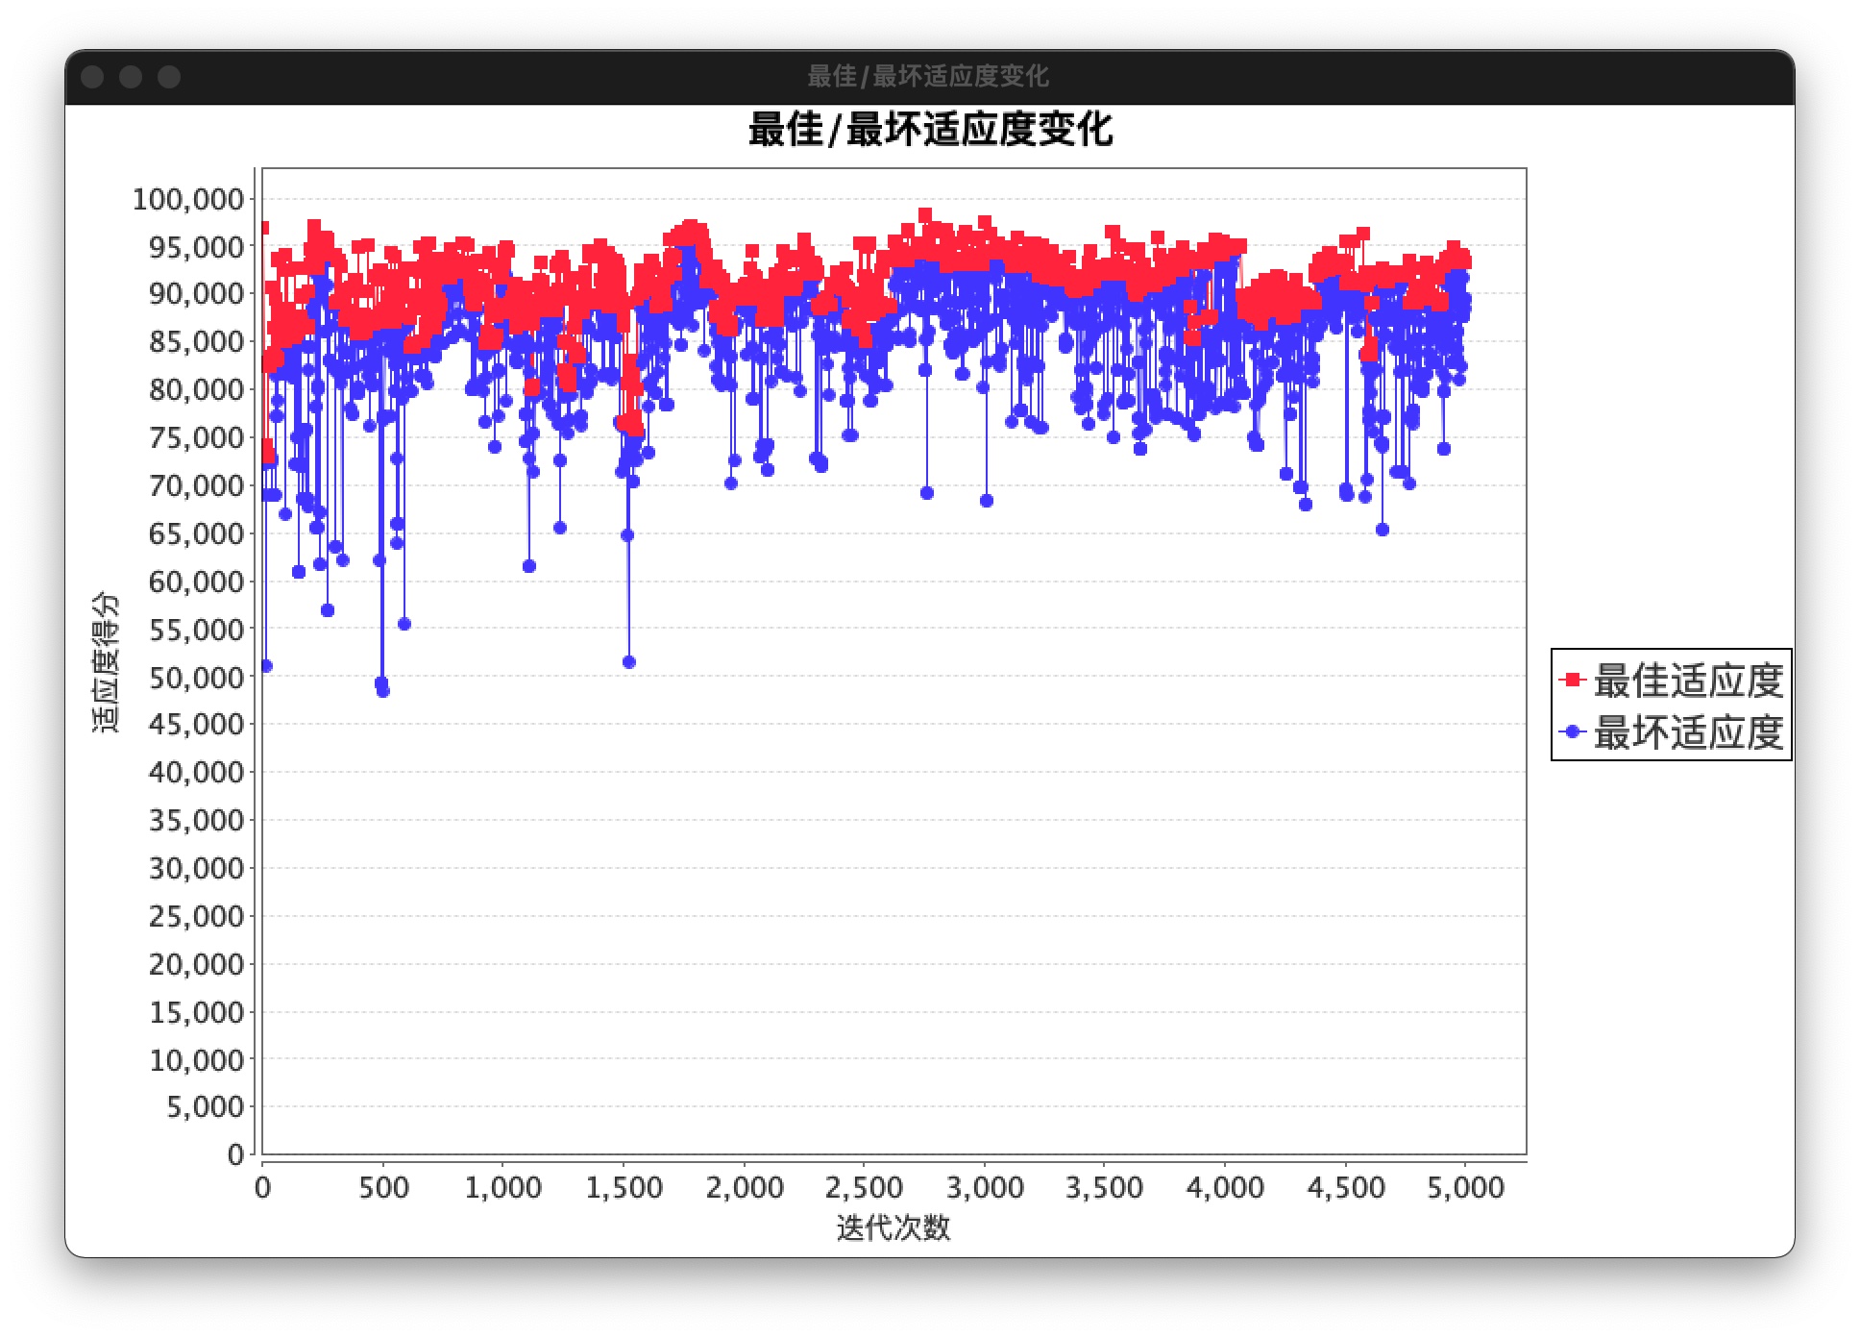Click the 90,000 y-axis tick label
1860x1338 pixels.
click(196, 293)
